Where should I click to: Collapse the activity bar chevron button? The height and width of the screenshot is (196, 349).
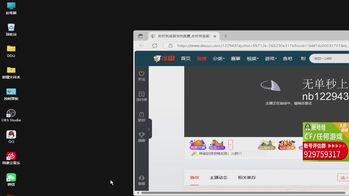pos(231,145)
